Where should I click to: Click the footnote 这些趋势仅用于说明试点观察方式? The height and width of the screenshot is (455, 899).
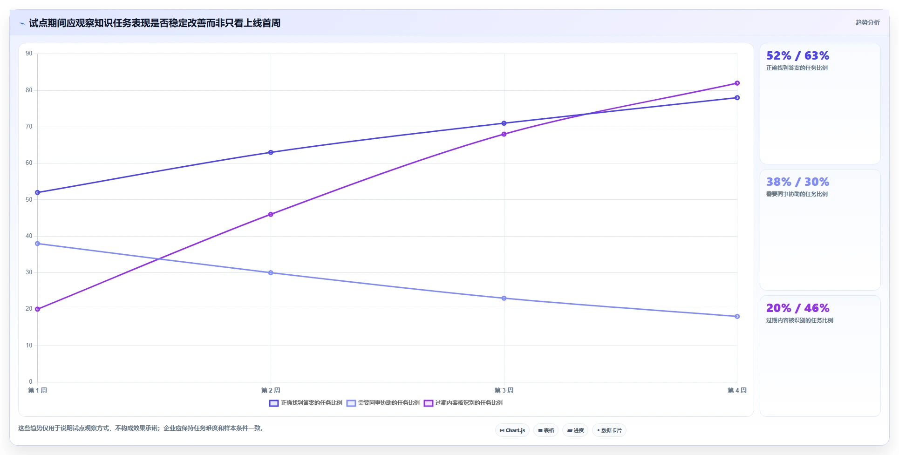click(142, 428)
